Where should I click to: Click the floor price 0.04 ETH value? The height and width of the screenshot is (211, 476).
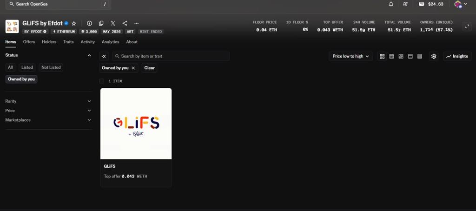coord(266,30)
